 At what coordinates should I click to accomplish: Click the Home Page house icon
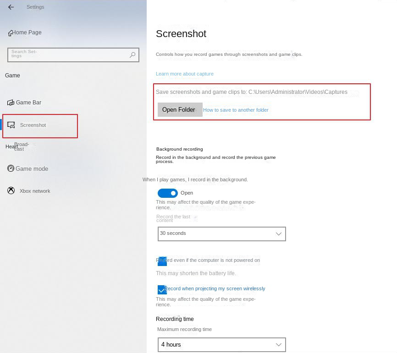coord(10,33)
